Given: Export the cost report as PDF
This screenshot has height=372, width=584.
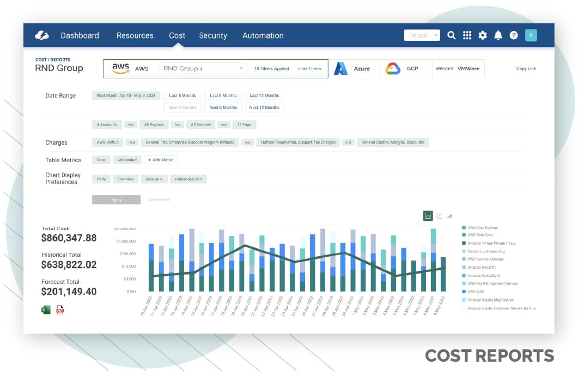Looking at the screenshot, I should click(59, 309).
